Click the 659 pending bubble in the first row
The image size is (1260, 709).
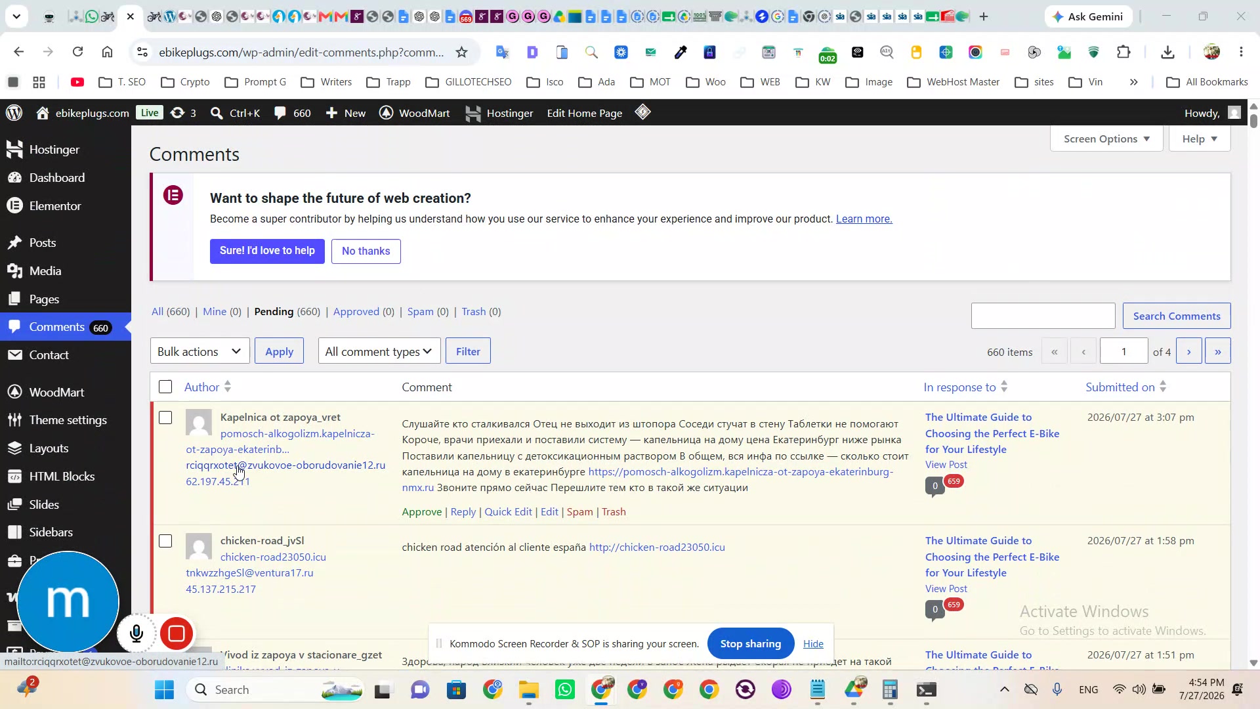[x=954, y=481]
